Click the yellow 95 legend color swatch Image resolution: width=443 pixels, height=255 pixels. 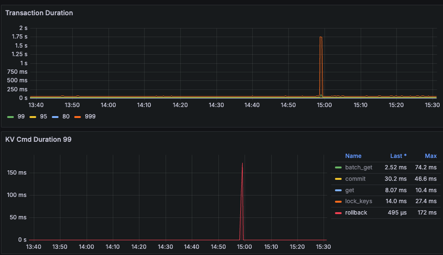pyautogui.click(x=33, y=117)
